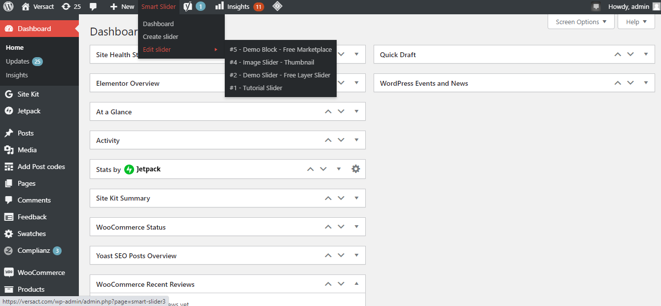661x306 pixels.
Task: Open Insights bar chart icon in admin bar
Action: (x=219, y=6)
